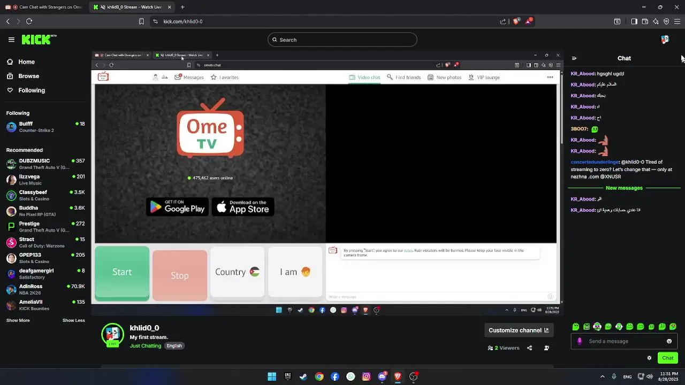Collapse the chat panel
Viewport: 685px width, 385px height.
pyautogui.click(x=574, y=58)
